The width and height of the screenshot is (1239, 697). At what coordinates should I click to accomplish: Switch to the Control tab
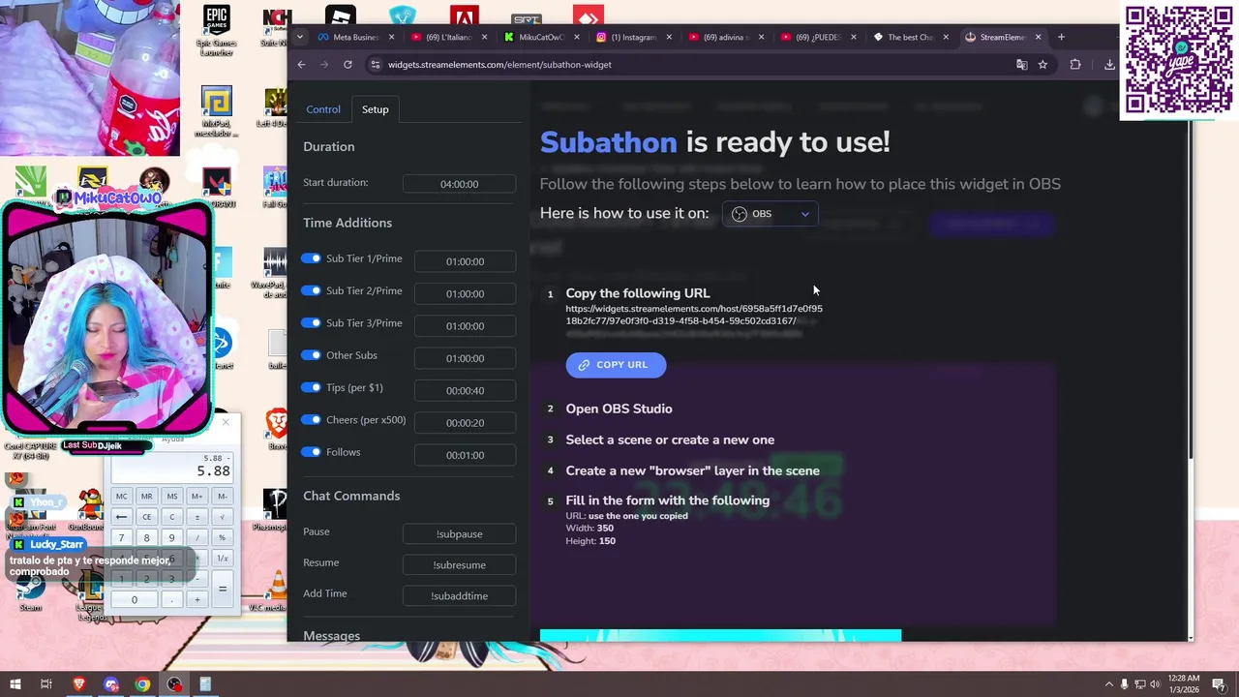coord(323,109)
